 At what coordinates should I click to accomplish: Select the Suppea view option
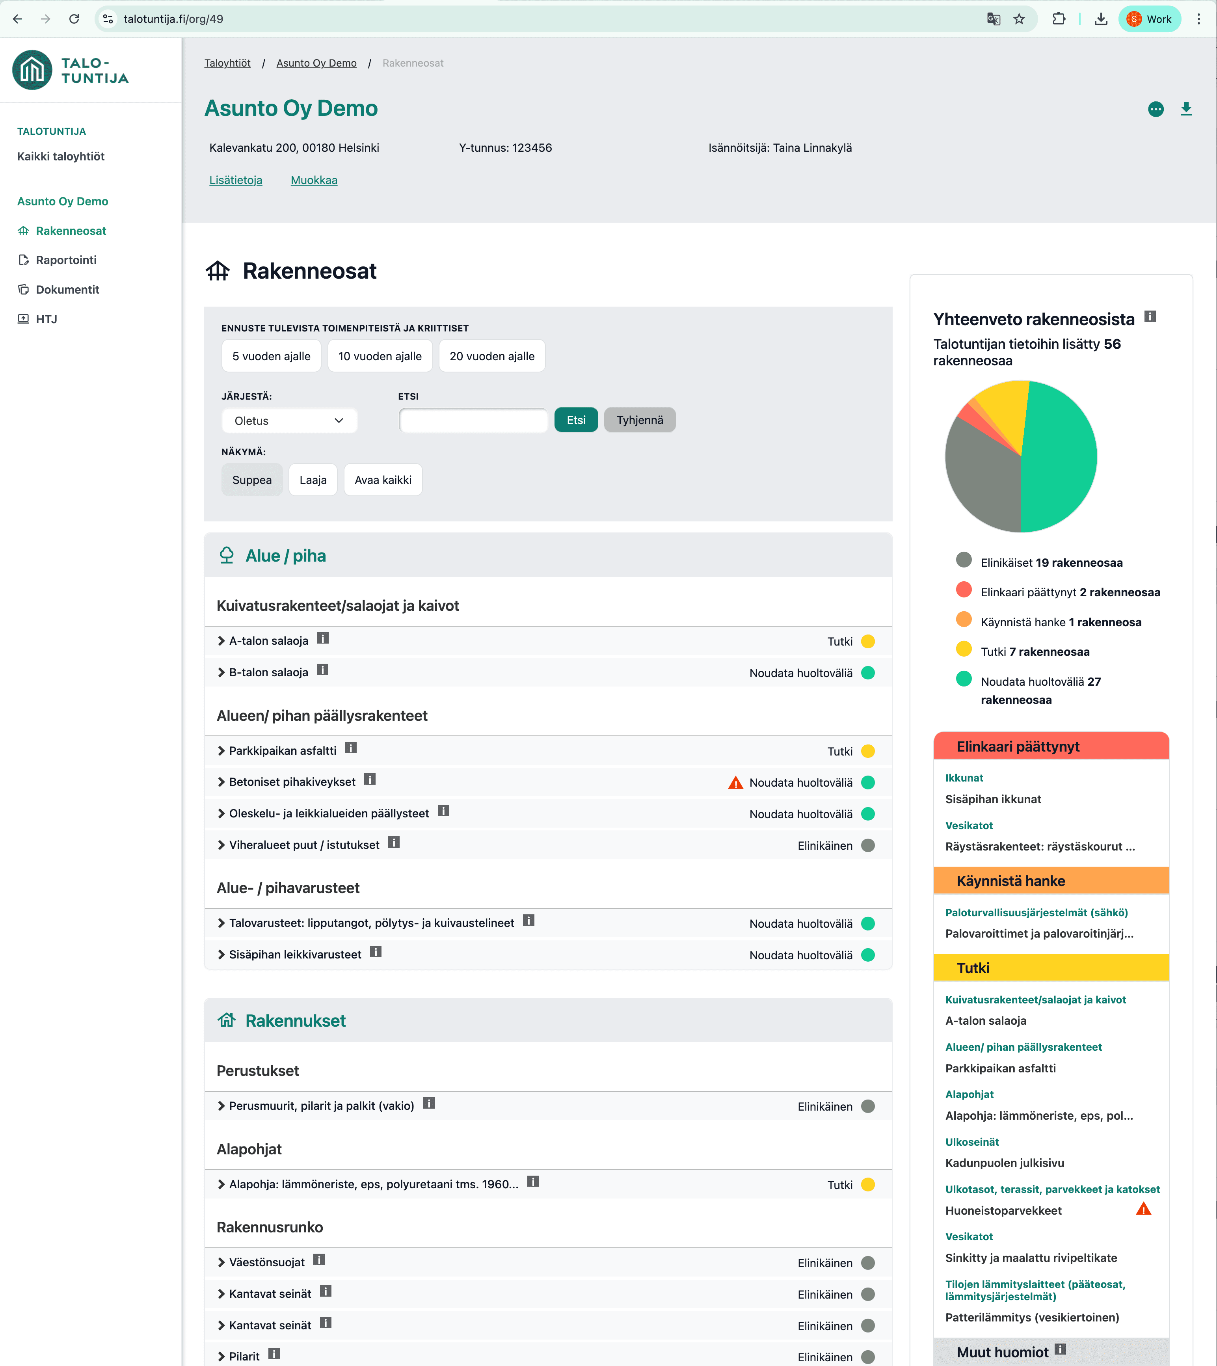pyautogui.click(x=251, y=479)
